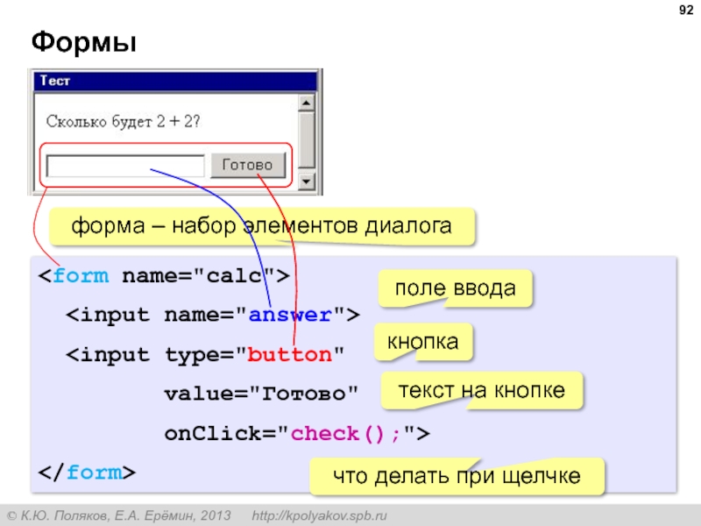Click the Тест window title bar
The height and width of the screenshot is (526, 701).
(175, 81)
